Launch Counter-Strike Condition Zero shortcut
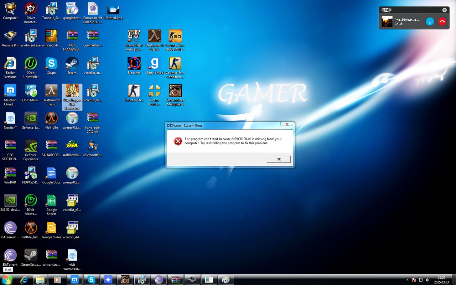 [175, 68]
